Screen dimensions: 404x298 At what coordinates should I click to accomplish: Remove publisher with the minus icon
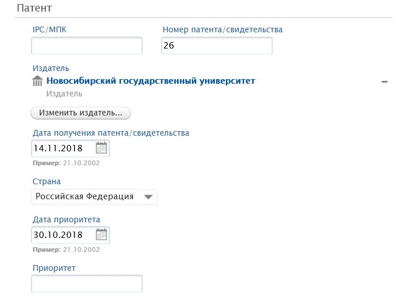pyautogui.click(x=384, y=82)
